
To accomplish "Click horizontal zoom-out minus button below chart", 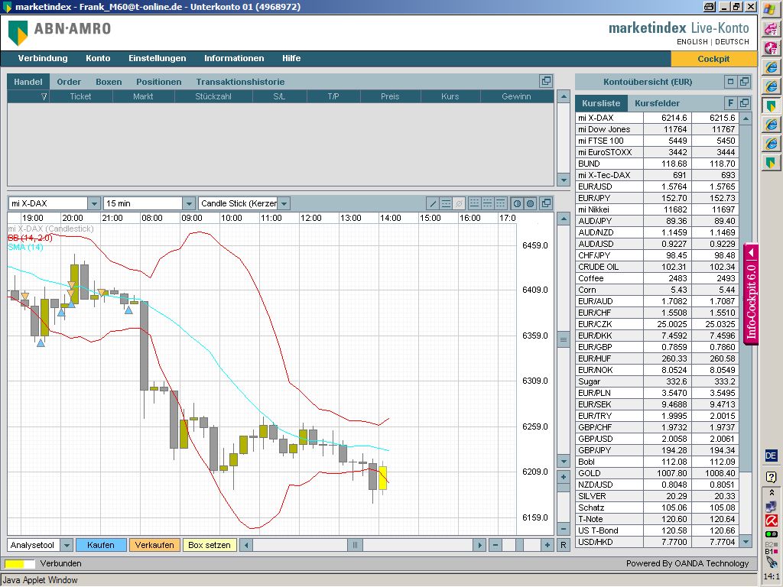I will coord(495,545).
